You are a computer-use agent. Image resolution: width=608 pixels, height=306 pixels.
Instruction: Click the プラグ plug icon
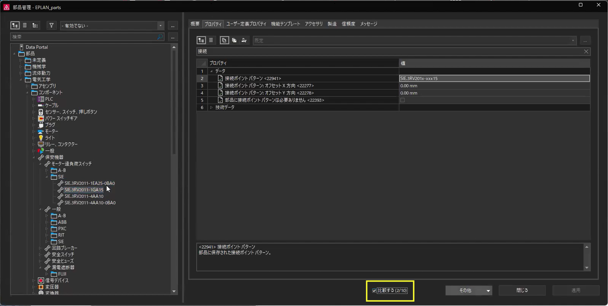click(41, 125)
